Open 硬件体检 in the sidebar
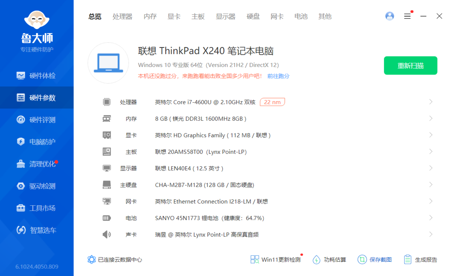Viewport: 451px width, 276px height. (37, 76)
